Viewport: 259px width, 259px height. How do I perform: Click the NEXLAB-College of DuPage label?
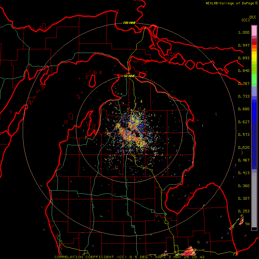230,3
